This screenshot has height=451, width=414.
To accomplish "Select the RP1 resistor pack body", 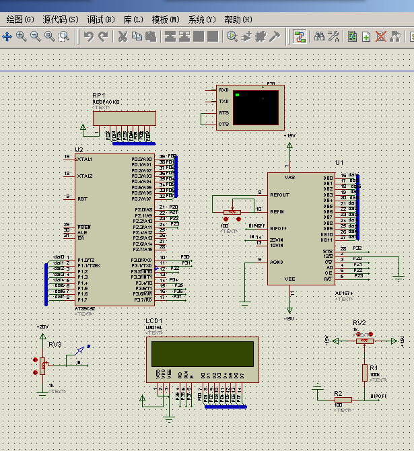I will point(125,118).
